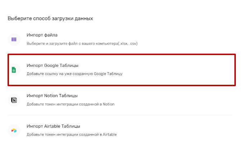Viewport: 243px width, 167px height.
Task: Click description "Добавьте токен интеграции созданной в Airtable"
Action: pyautogui.click(x=72, y=134)
